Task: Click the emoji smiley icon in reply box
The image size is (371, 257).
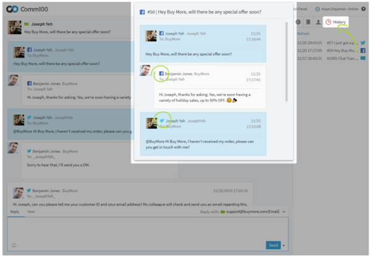Action: click(14, 245)
